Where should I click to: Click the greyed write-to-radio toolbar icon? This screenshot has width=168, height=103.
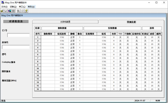[13, 11]
